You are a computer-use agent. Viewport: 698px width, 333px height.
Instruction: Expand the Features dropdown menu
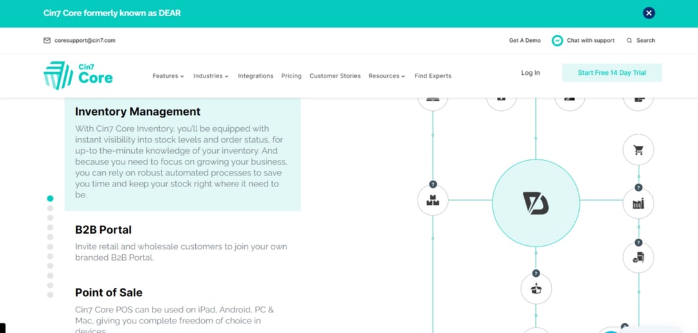click(168, 76)
